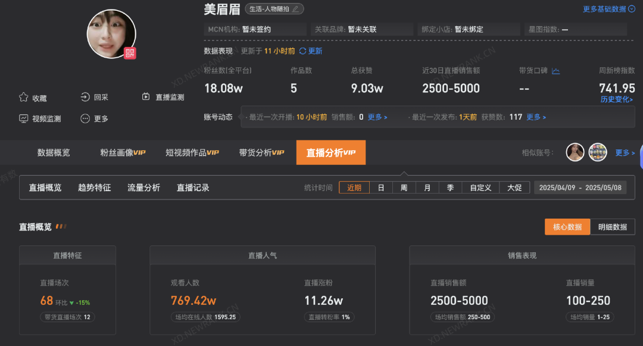Click 观看人数 value 769.42w
Image resolution: width=643 pixels, height=346 pixels.
point(193,301)
